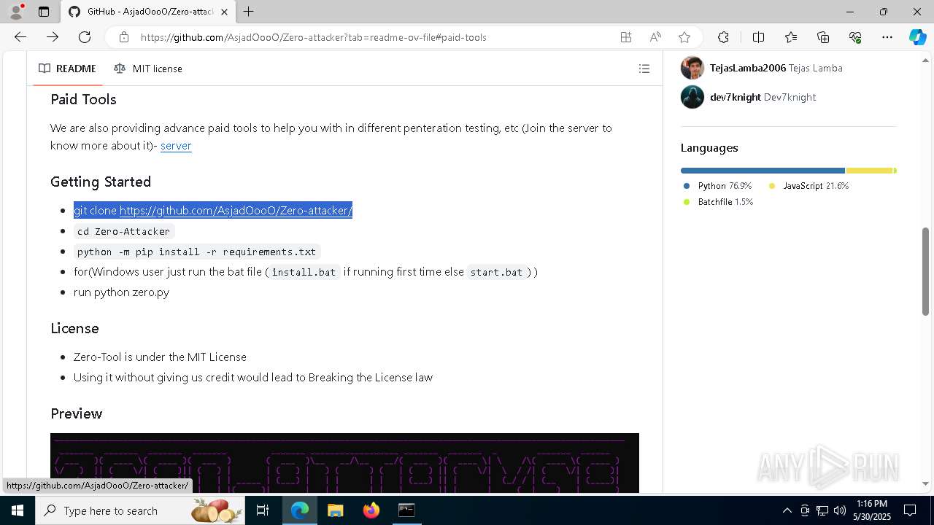This screenshot has width=934, height=525.
Task: Open the browser profile icon
Action: pyautogui.click(x=16, y=12)
